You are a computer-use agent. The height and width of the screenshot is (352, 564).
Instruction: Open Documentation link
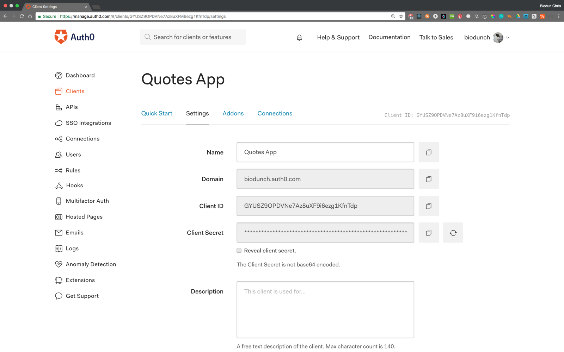click(x=390, y=37)
